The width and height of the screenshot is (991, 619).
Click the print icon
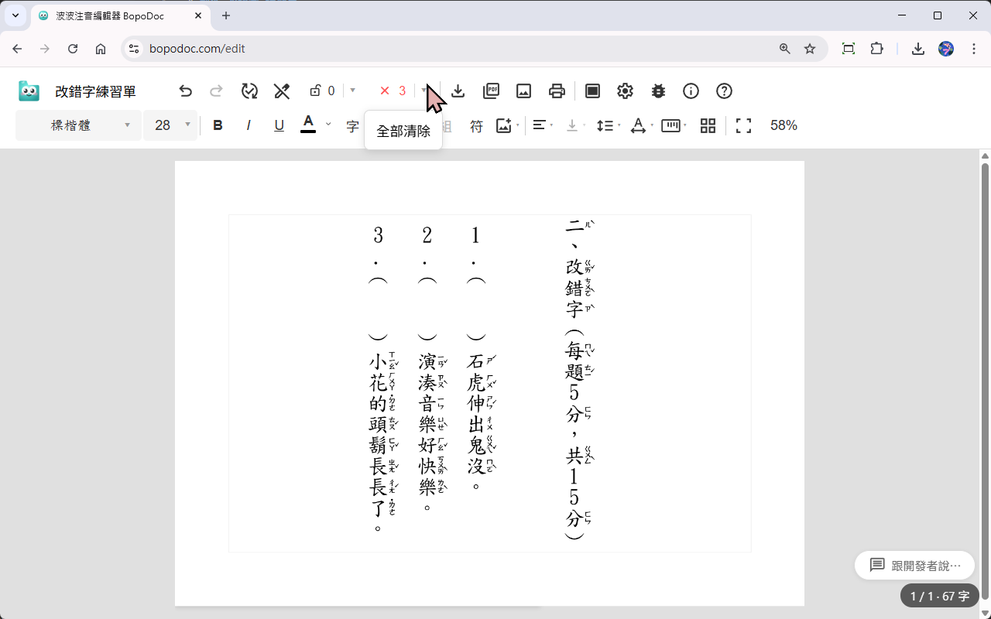click(x=557, y=91)
